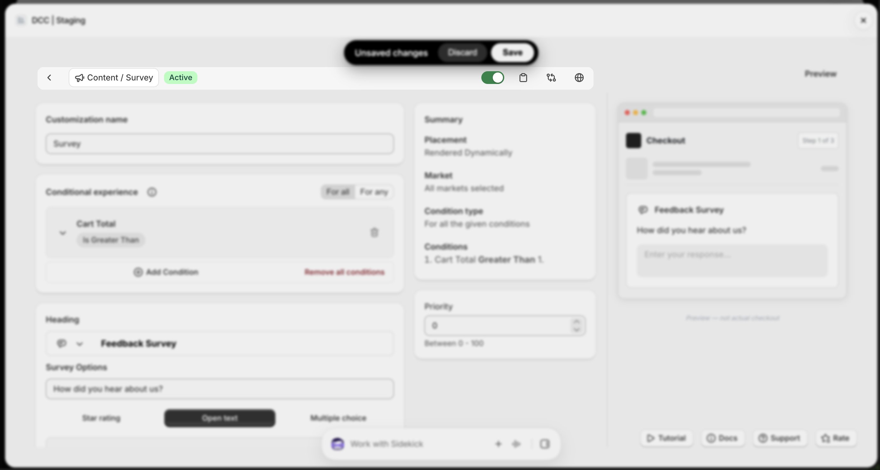The image size is (880, 470).
Task: Focus the Customization name field
Action: [220, 143]
